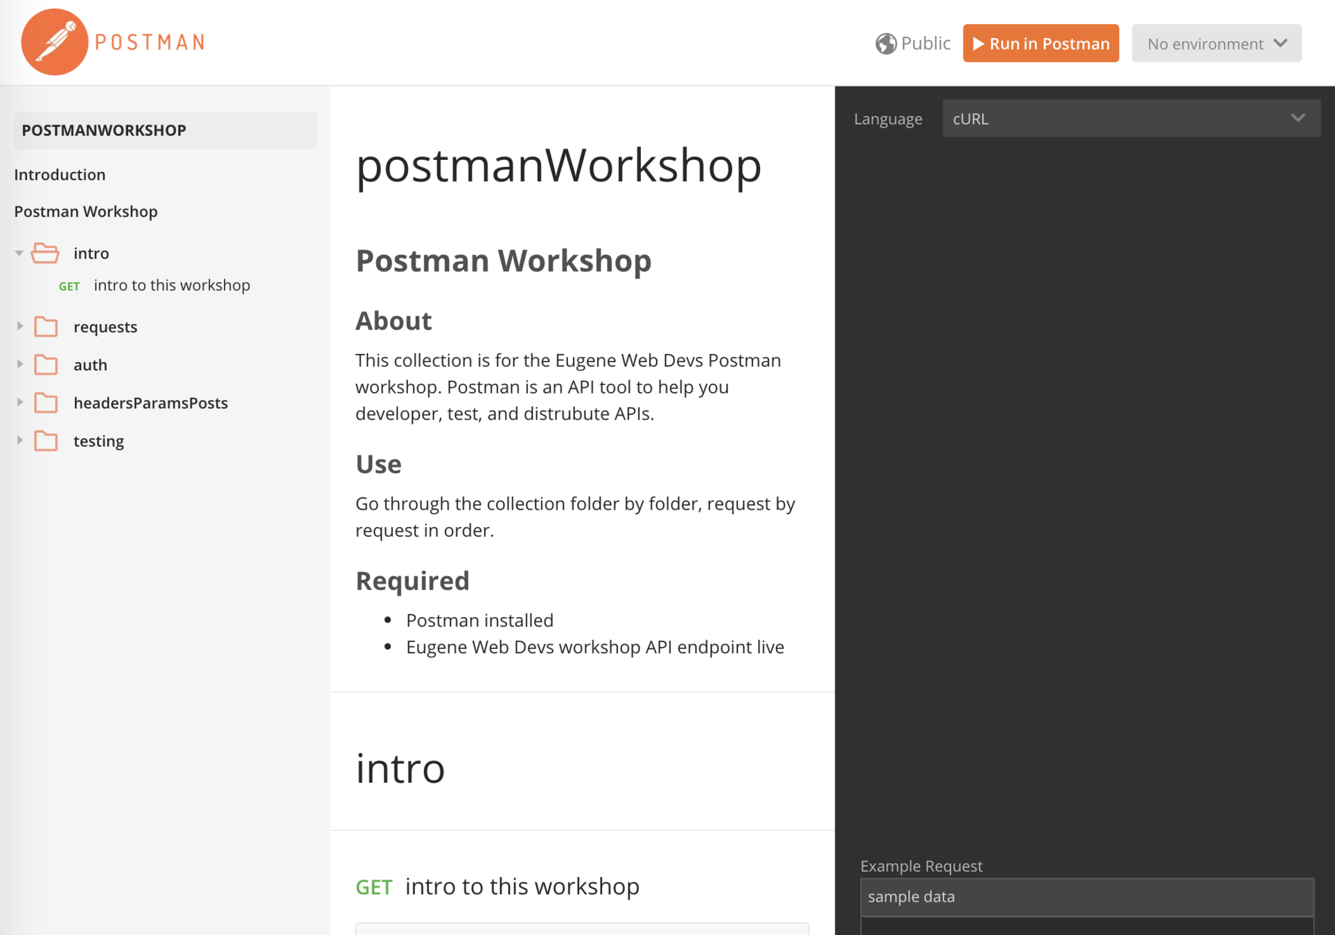Click the auth folder icon
1335x935 pixels.
(x=46, y=365)
